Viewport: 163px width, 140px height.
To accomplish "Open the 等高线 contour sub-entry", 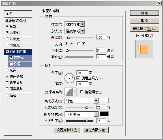I will [18, 58].
